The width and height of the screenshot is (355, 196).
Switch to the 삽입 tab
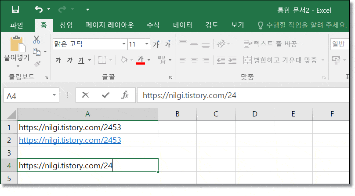66,25
